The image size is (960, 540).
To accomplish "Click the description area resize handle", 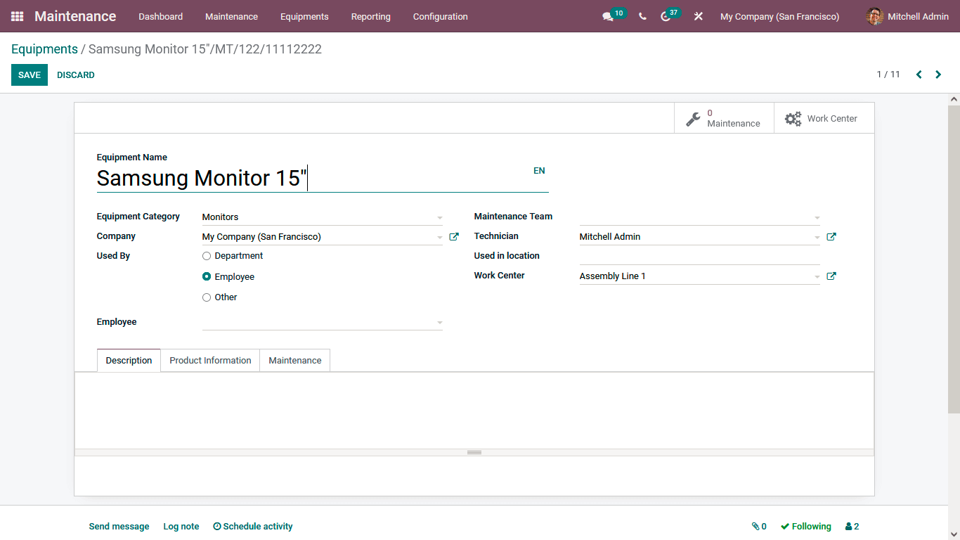I will pyautogui.click(x=474, y=452).
